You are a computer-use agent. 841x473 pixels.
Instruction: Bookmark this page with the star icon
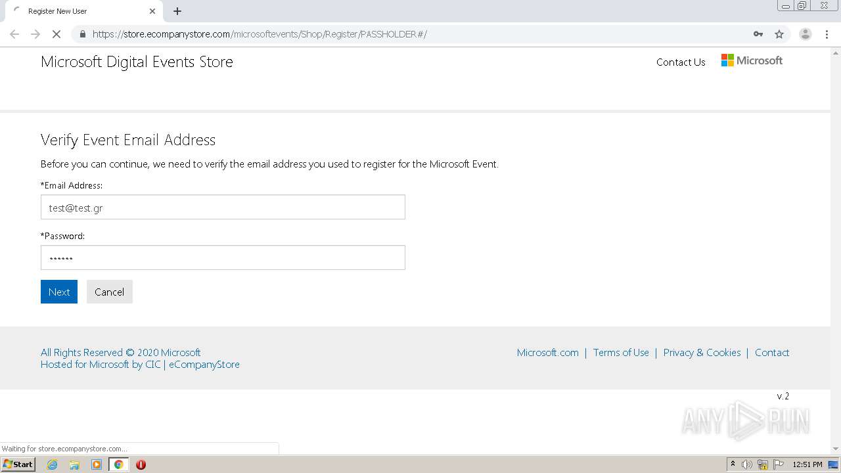[x=779, y=34]
